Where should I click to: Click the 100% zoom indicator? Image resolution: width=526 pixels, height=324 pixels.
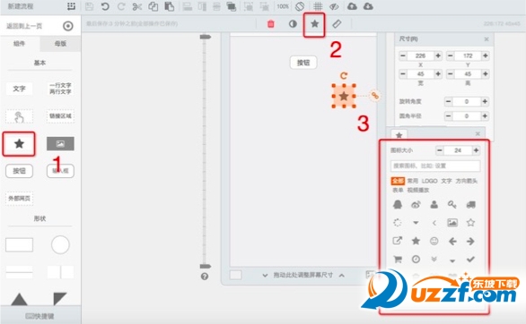pos(283,6)
